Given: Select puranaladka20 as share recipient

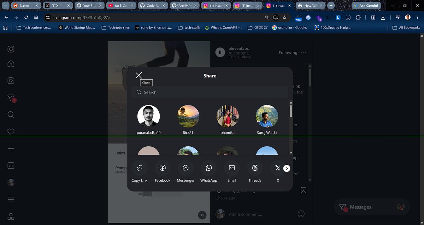Looking at the screenshot, I should pyautogui.click(x=148, y=120).
